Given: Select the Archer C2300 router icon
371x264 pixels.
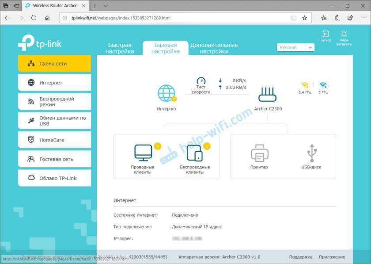Looking at the screenshot, I should [268, 95].
